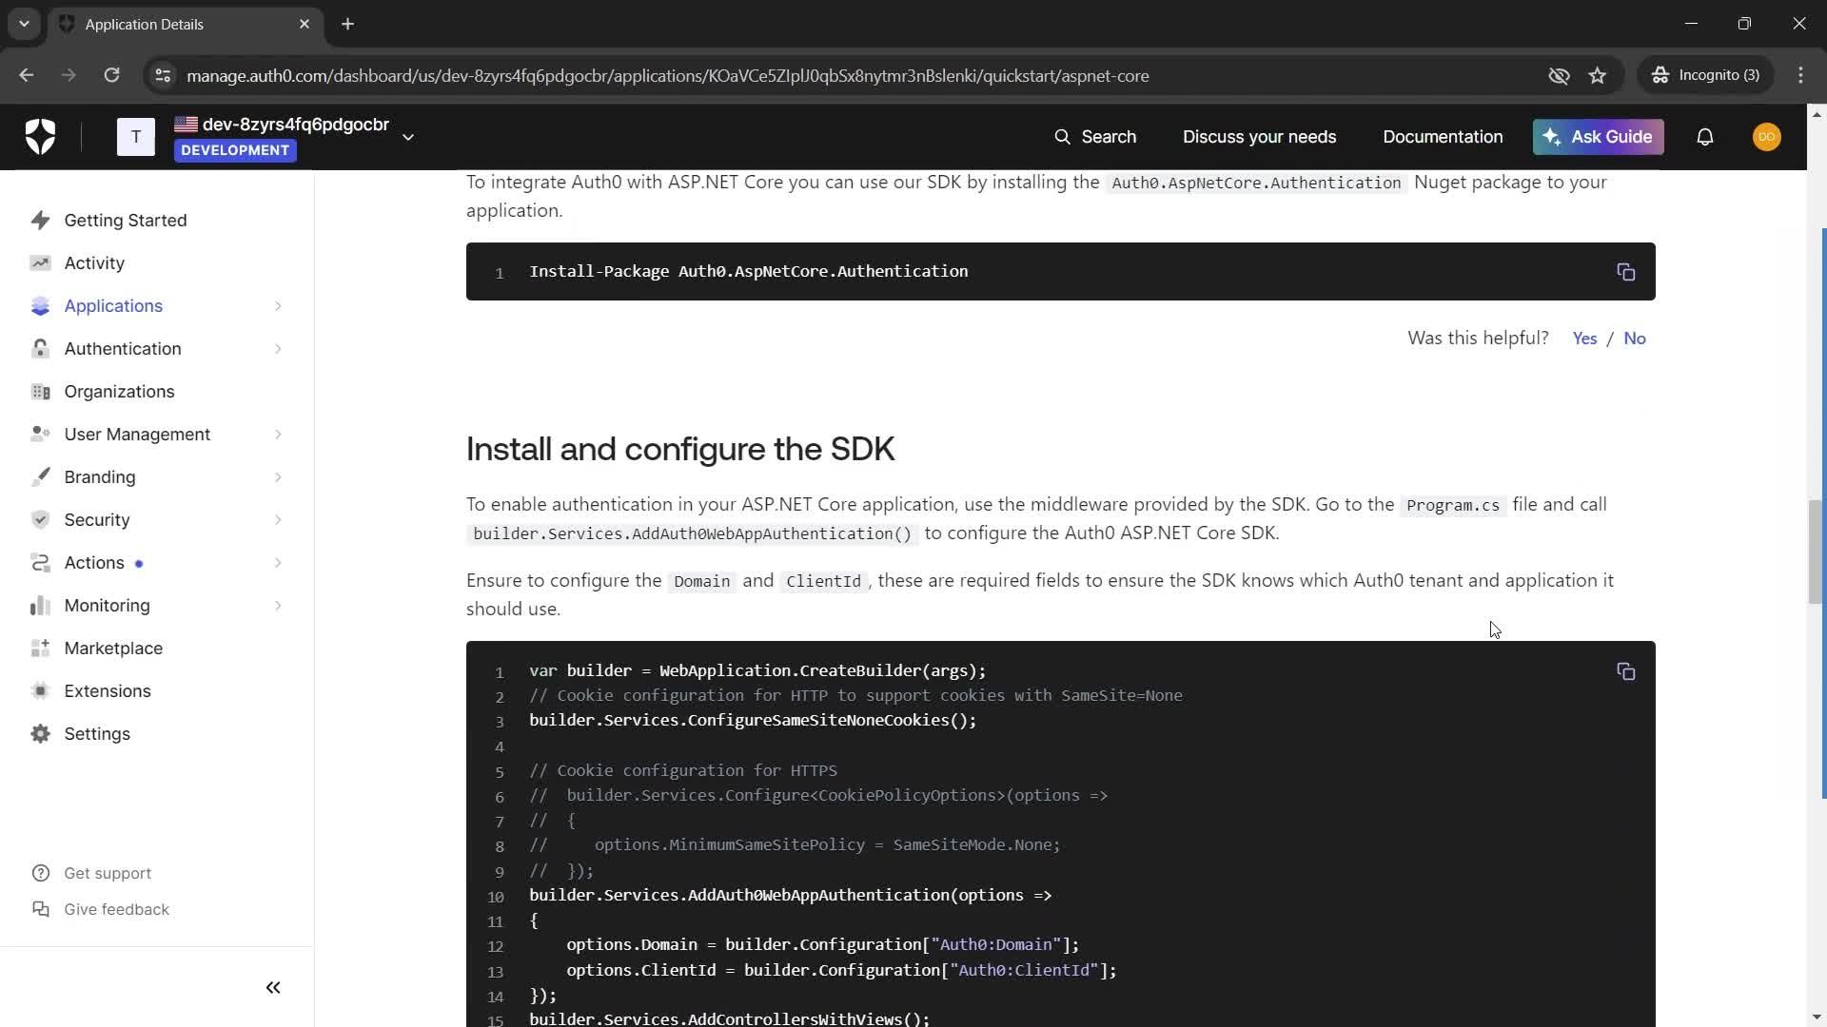Click the Install and configure the SDK heading
The image size is (1827, 1027).
pos(680,449)
